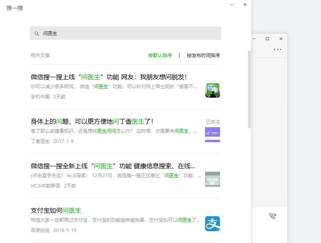Click the magnifier icon in the search bar
This screenshot has width=321, height=243.
click(x=37, y=34)
